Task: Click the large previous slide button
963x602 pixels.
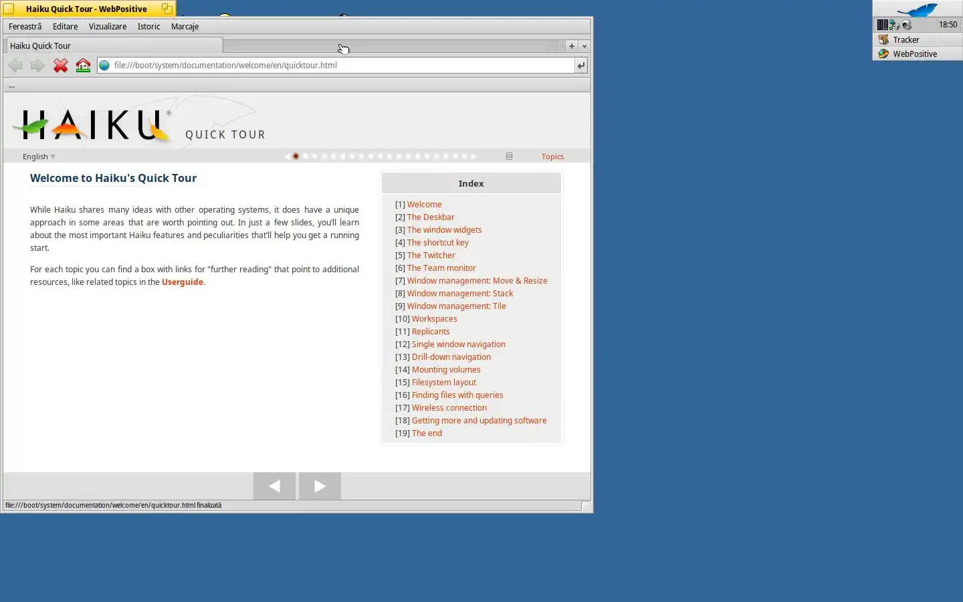Action: 274,486
